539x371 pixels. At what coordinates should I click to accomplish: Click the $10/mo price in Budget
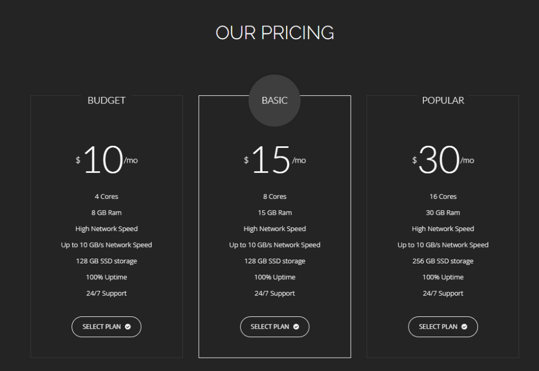pyautogui.click(x=107, y=160)
